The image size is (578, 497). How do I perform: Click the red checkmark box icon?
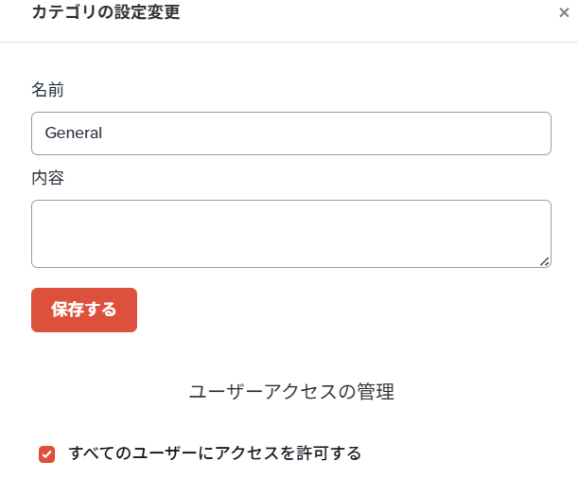[47, 454]
